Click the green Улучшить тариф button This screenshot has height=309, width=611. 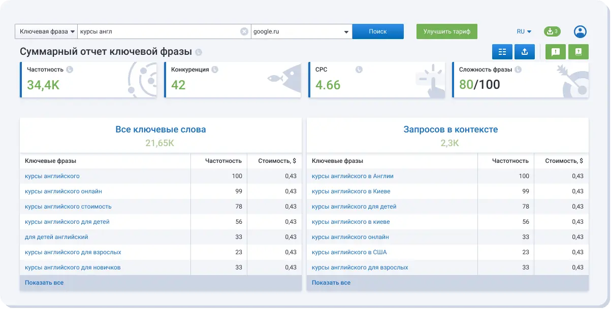click(446, 31)
